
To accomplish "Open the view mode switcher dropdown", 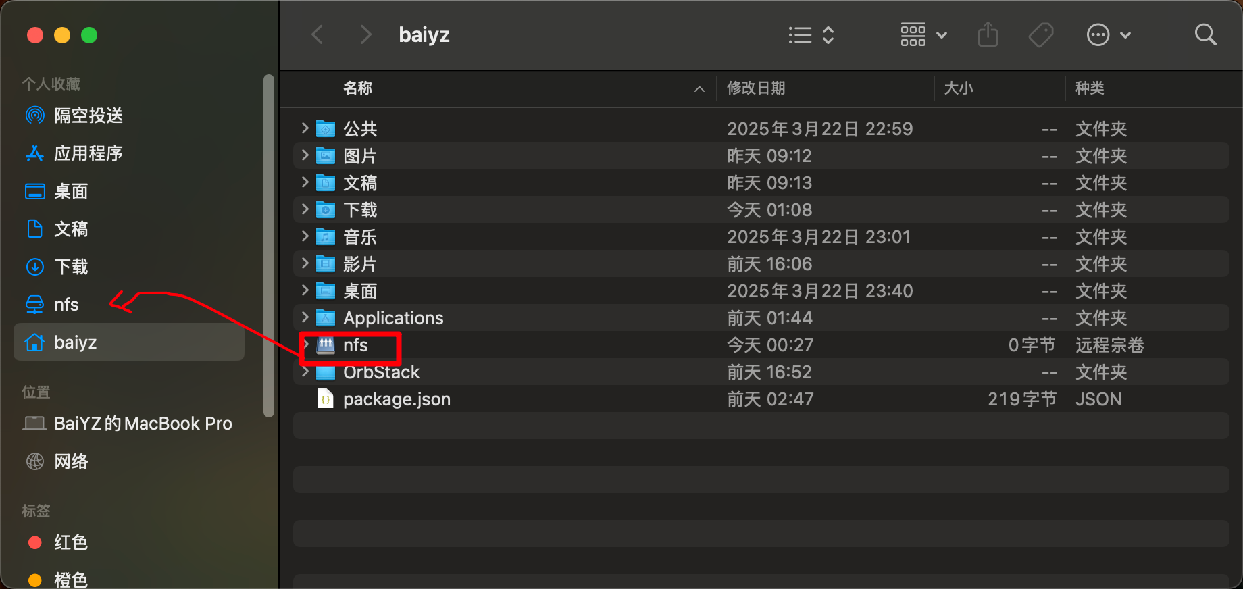I will point(811,34).
